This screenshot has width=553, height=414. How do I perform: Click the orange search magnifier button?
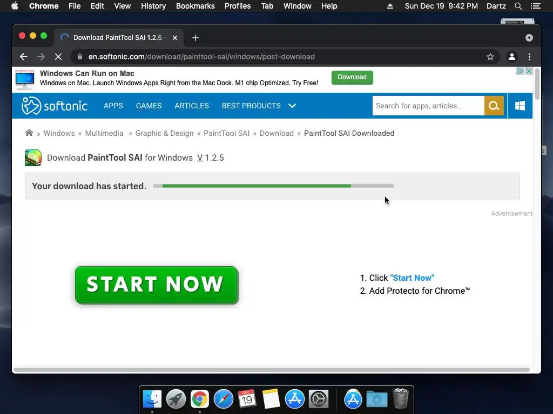pyautogui.click(x=494, y=106)
